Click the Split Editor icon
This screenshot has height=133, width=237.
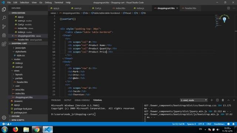coord(228,8)
